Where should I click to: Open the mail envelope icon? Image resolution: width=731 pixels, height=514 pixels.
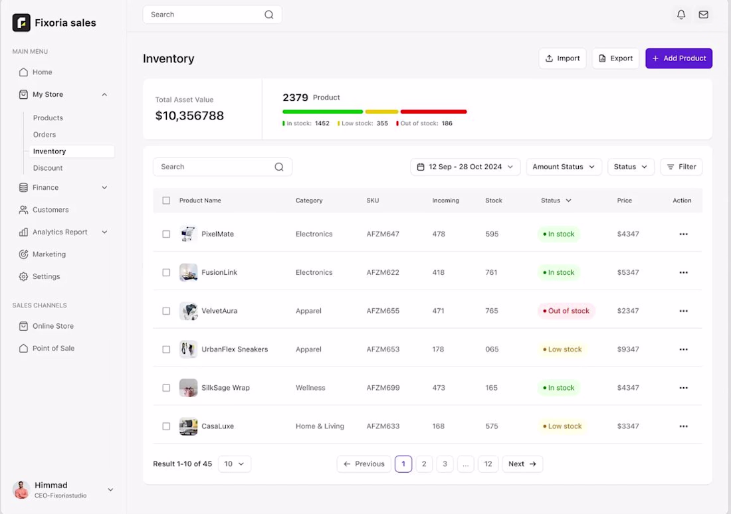coord(704,15)
